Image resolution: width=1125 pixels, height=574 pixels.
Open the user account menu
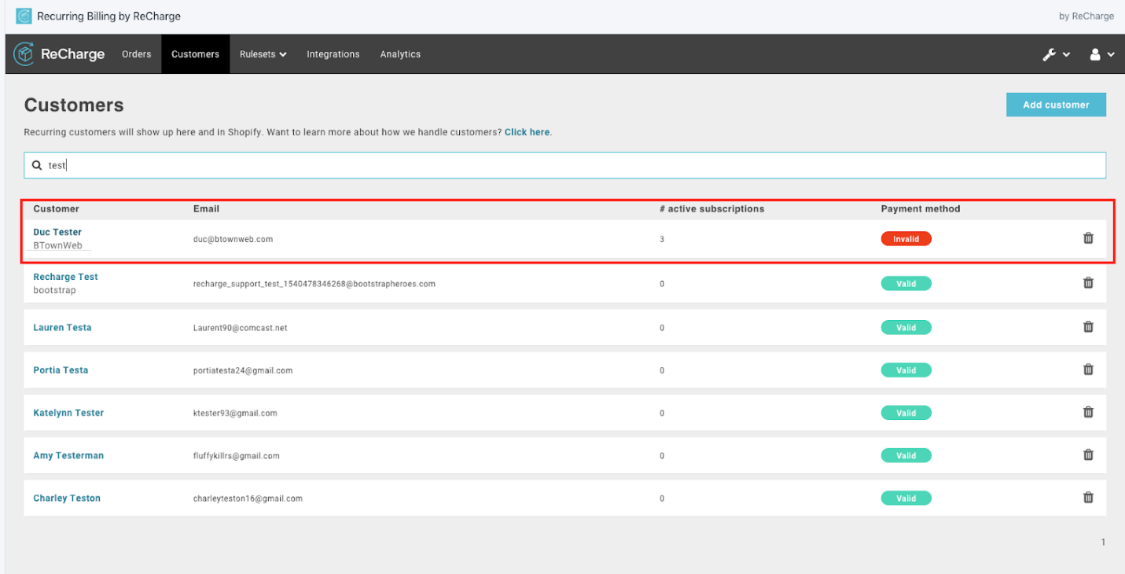pyautogui.click(x=1101, y=54)
